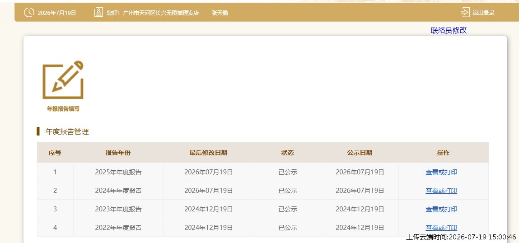The image size is (519, 243).
Task: View or print the 2023 annual report
Action: tap(441, 209)
